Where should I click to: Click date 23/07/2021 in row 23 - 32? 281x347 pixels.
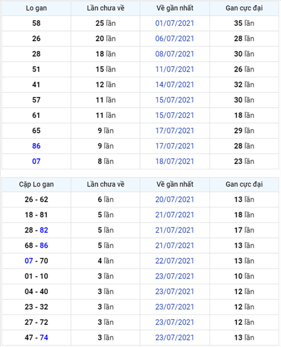(174, 307)
